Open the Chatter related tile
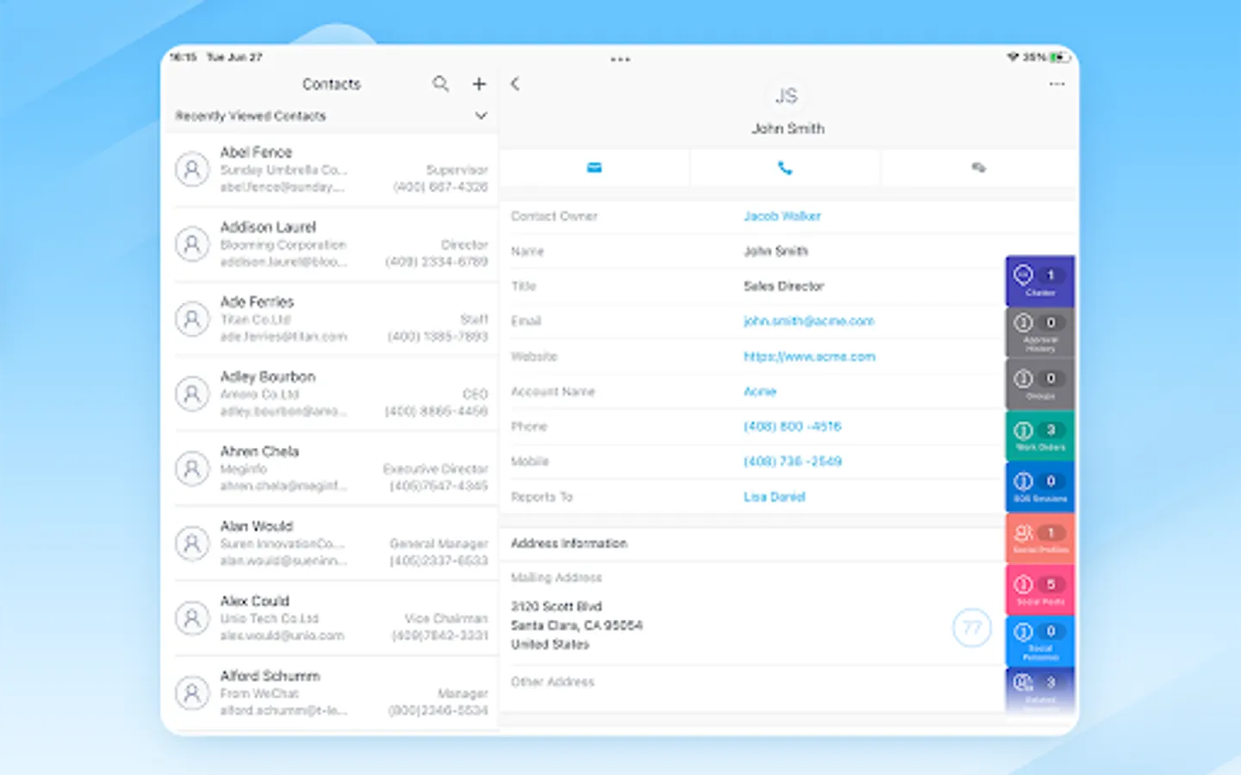1241x775 pixels. click(1040, 281)
